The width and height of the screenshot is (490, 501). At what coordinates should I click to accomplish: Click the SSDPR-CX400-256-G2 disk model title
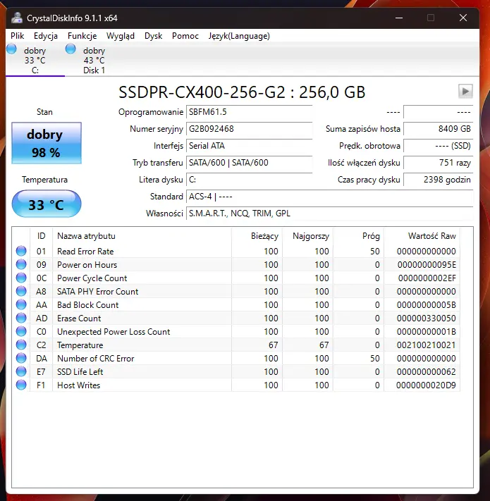[242, 92]
